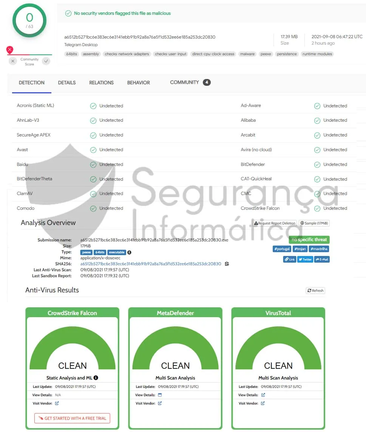Screen dimensions: 366x432
Task: Click the #portugal hashtag
Action: click(282, 249)
